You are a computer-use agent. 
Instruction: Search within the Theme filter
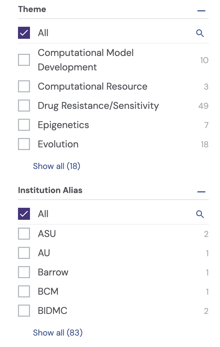point(200,33)
